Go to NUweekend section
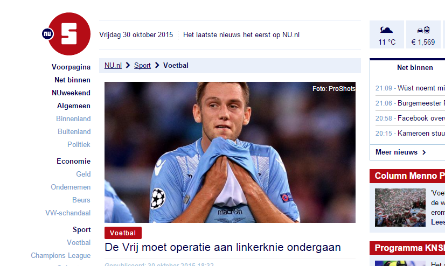 pyautogui.click(x=71, y=93)
